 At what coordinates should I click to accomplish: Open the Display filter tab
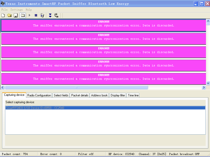coord(118,95)
